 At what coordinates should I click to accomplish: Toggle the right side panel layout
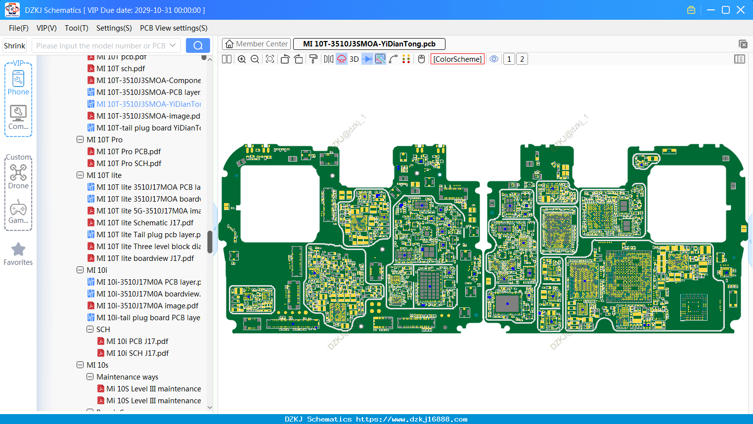click(x=740, y=59)
